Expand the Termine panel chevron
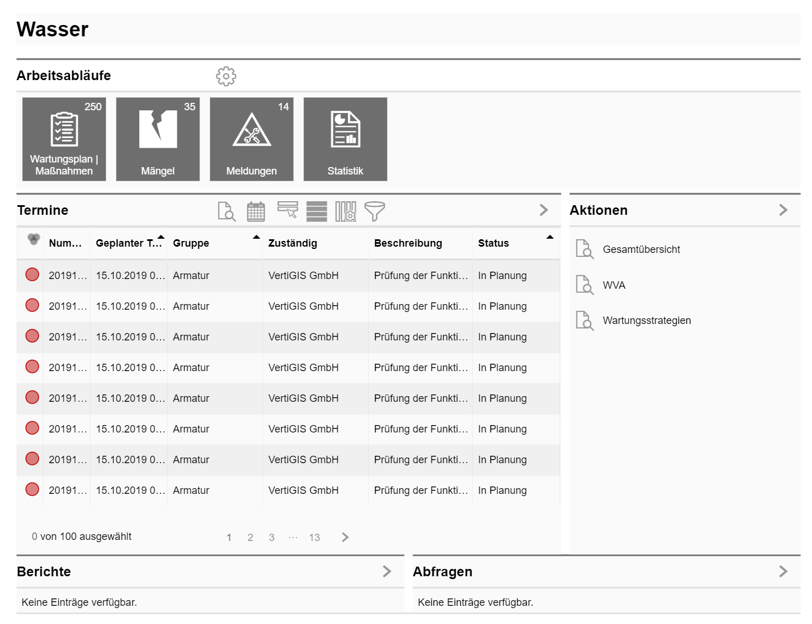The height and width of the screenshot is (624, 812). point(544,210)
